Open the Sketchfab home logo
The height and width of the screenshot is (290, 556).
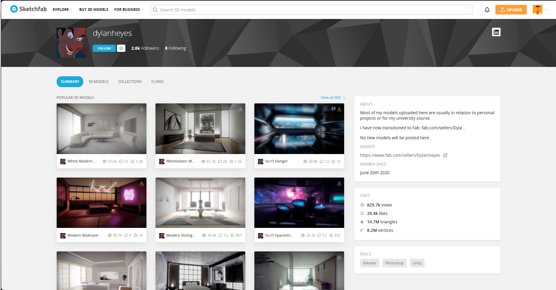point(28,9)
